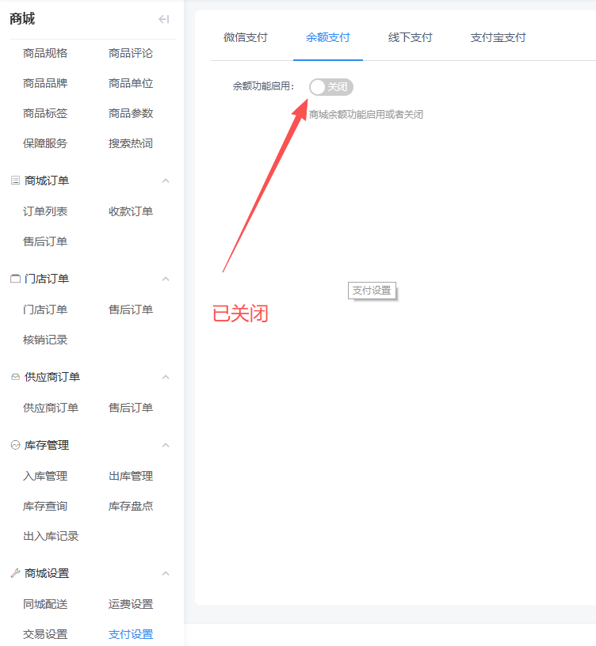Viewport: 596px width, 646px height.
Task: Collapse the 商城订单 section chevron
Action: pos(166,180)
